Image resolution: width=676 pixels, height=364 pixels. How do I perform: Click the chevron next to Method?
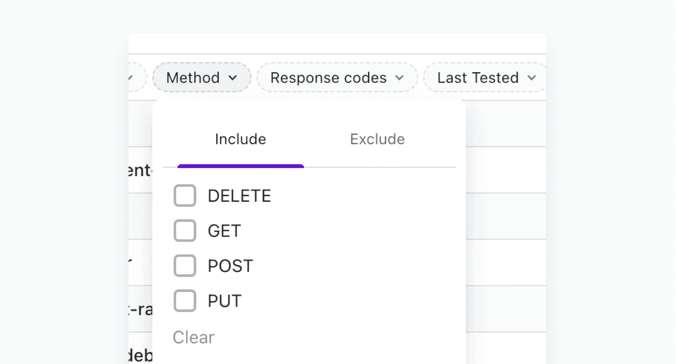coord(233,78)
